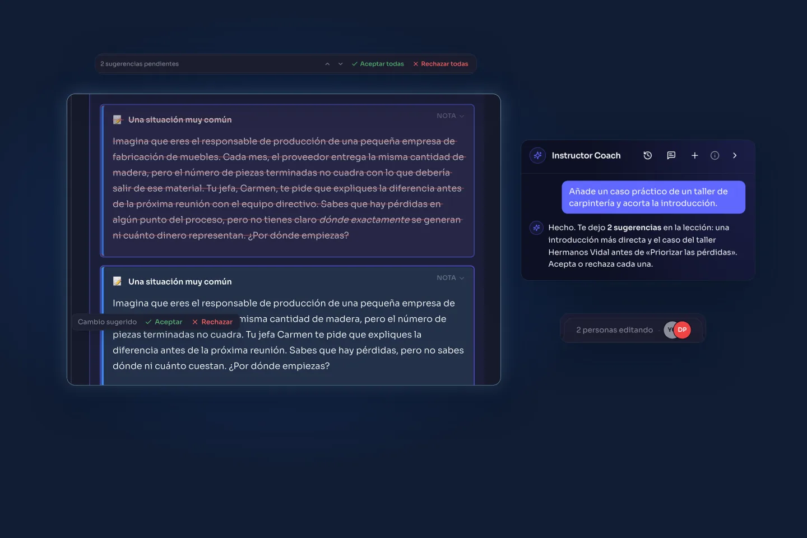This screenshot has height=538, width=807.
Task: Click the assistant avatar beside the reply
Action: click(x=536, y=228)
